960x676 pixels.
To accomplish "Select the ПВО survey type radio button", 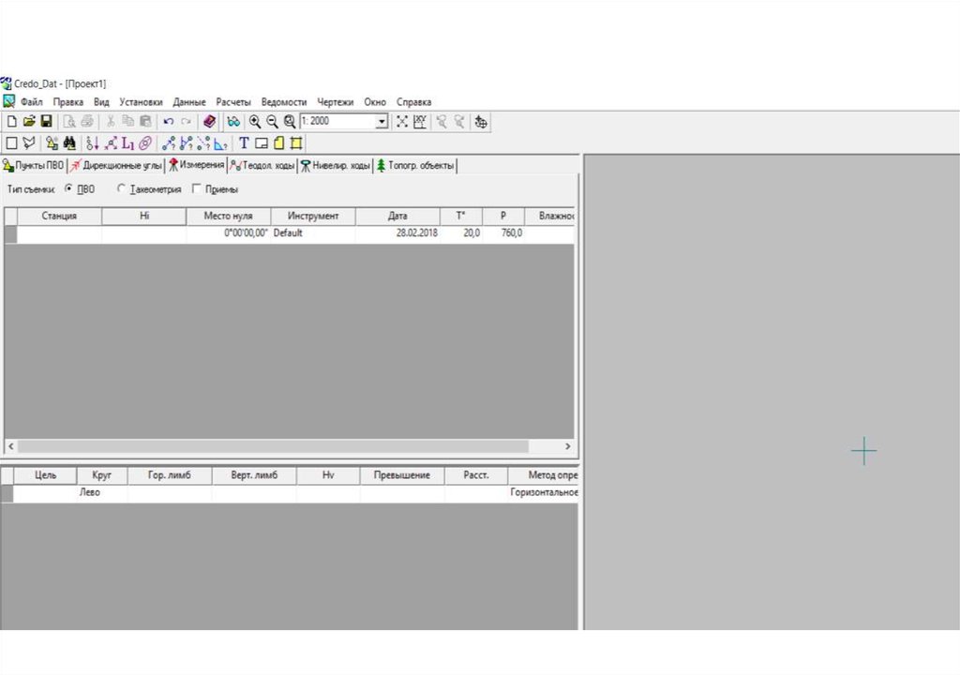I will 69,188.
